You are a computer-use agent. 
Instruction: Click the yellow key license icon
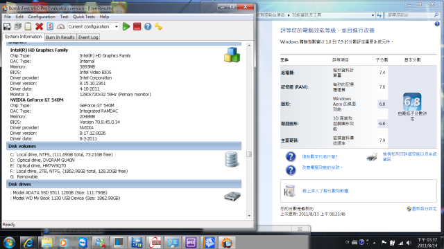(x=159, y=26)
